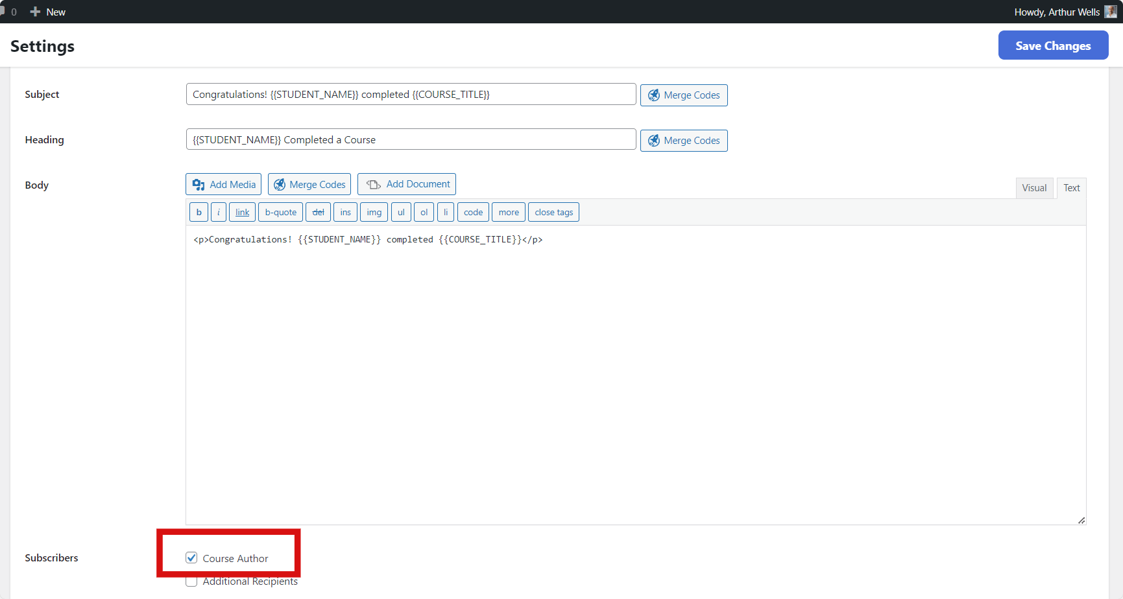Click the link quicktag button
Image resolution: width=1123 pixels, height=599 pixels.
click(x=242, y=212)
